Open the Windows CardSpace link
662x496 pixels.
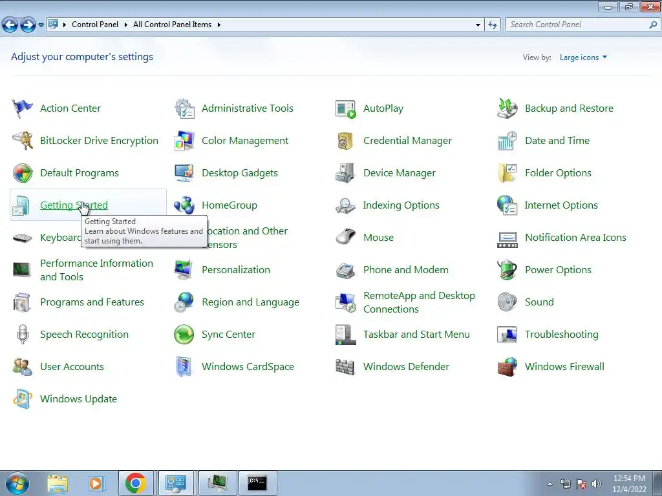[x=248, y=367]
